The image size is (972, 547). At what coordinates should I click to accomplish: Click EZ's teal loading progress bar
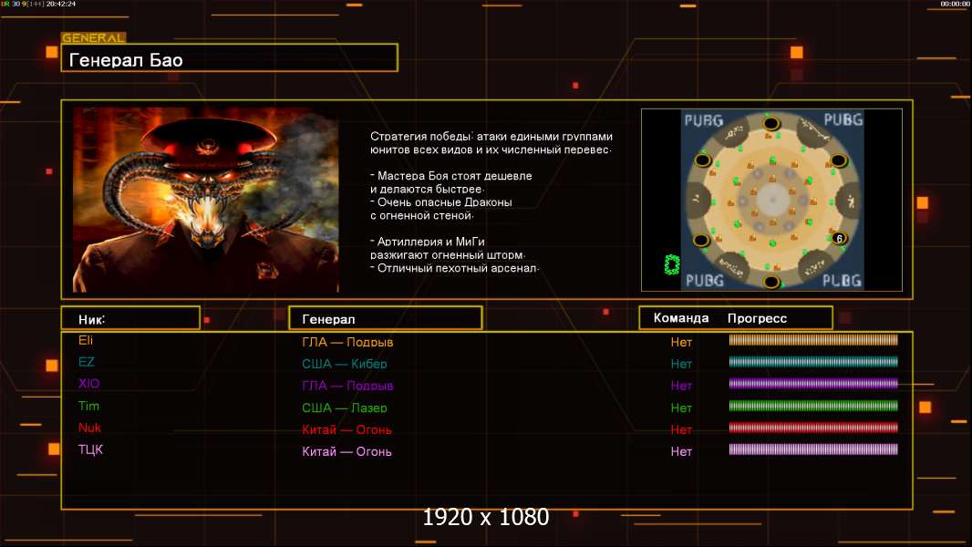[x=813, y=362]
